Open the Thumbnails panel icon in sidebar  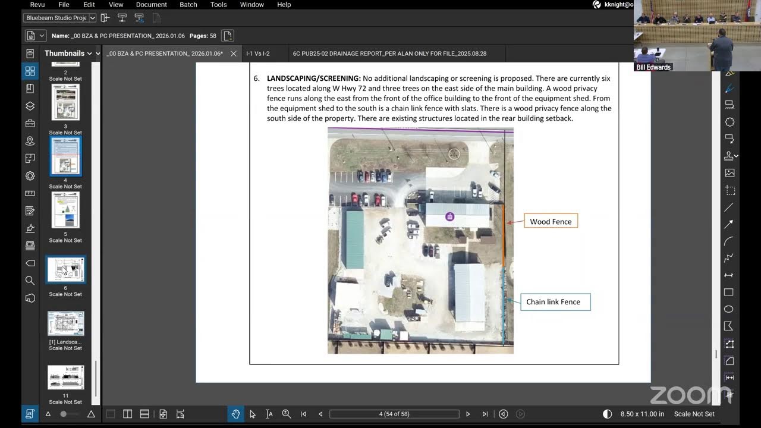coord(30,71)
